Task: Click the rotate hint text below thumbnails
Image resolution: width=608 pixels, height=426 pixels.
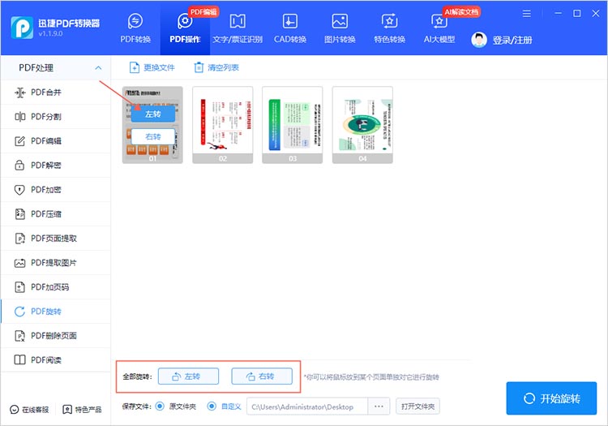Action: coord(371,377)
